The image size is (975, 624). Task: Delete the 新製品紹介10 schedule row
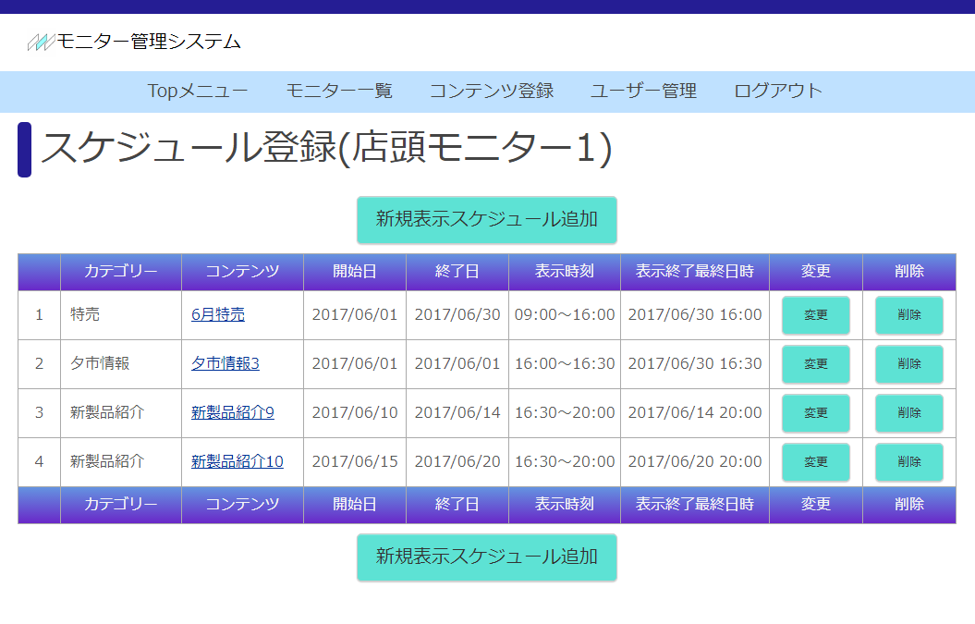tap(908, 462)
